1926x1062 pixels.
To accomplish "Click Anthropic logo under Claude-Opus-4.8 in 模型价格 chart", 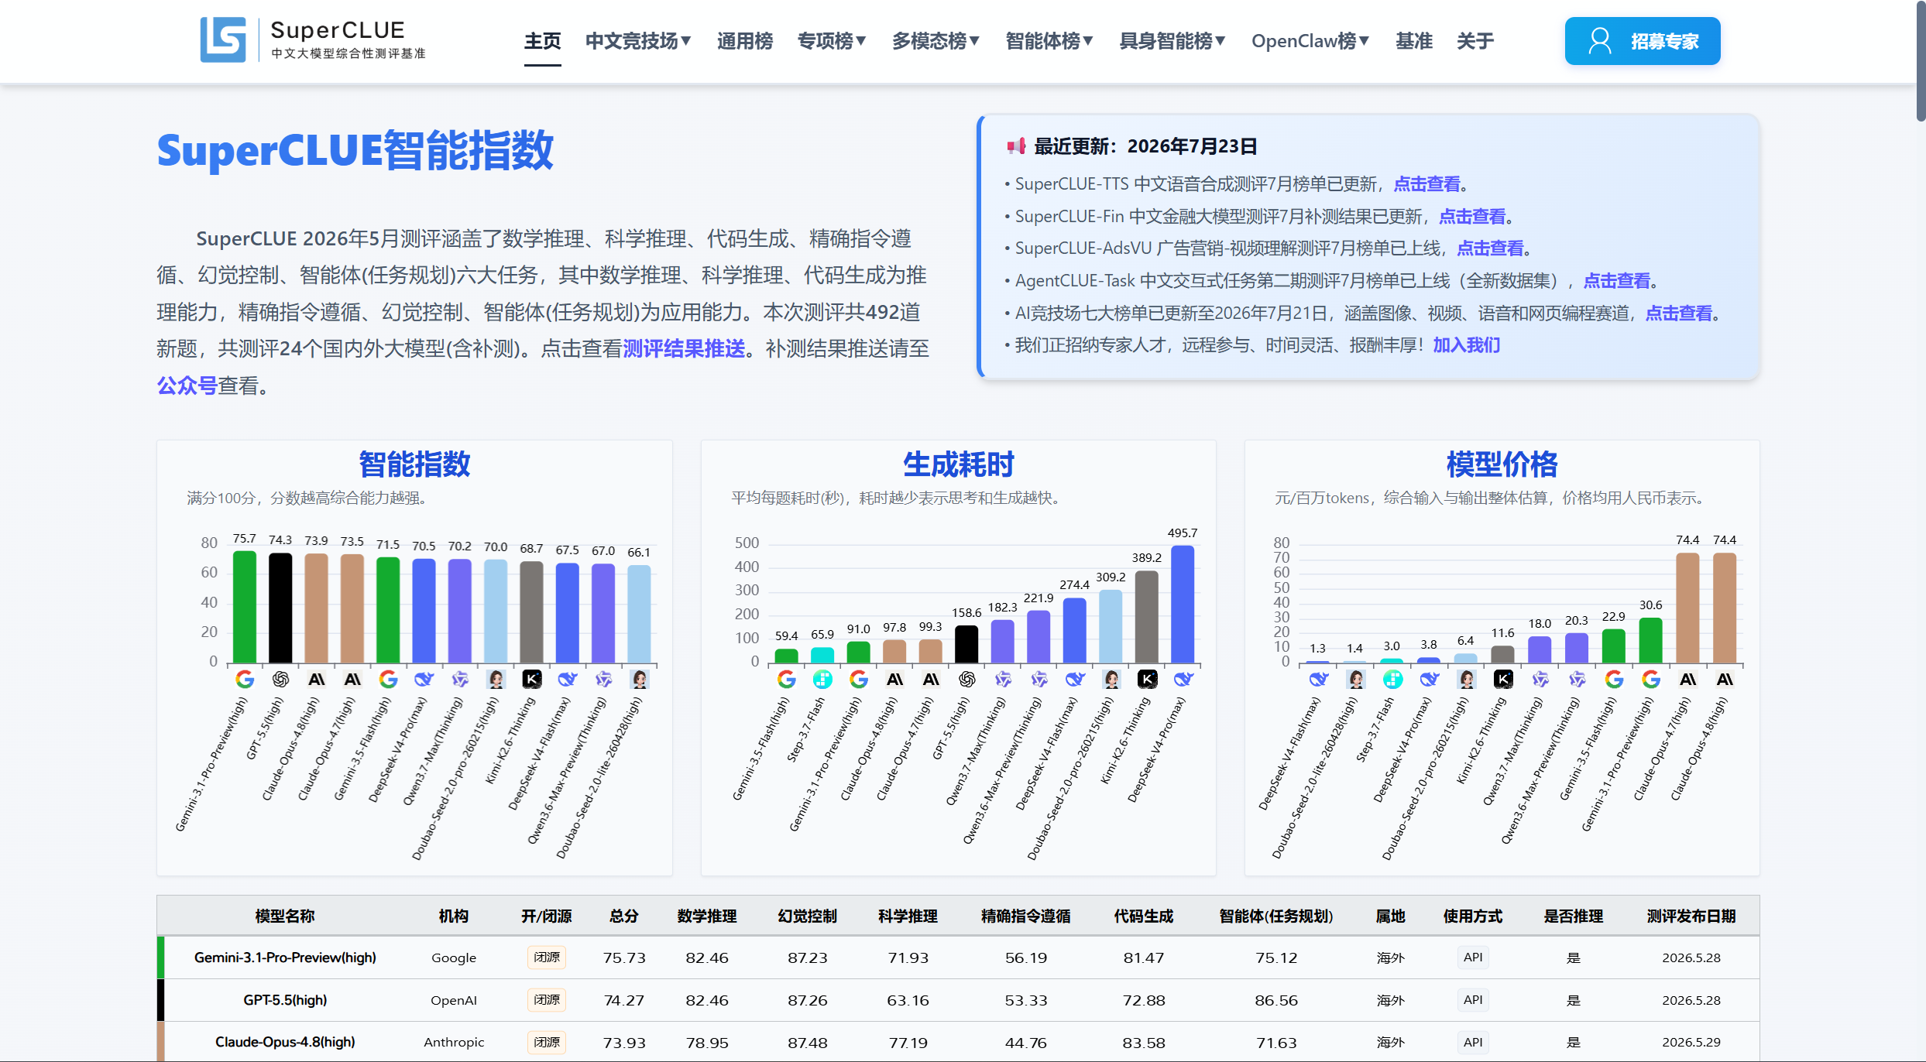I will [1725, 680].
